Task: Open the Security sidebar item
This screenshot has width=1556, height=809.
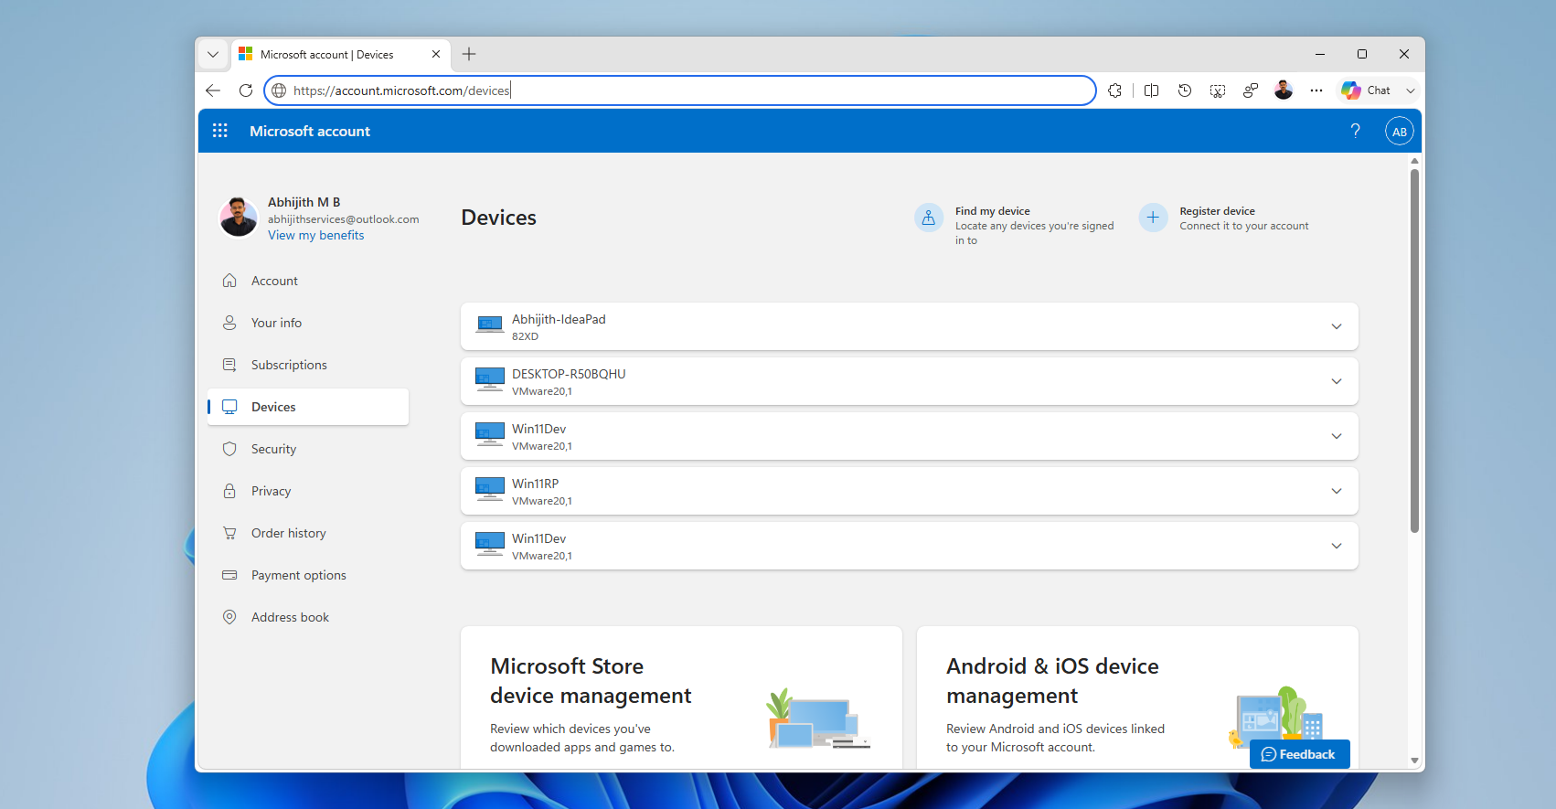Action: click(308, 449)
